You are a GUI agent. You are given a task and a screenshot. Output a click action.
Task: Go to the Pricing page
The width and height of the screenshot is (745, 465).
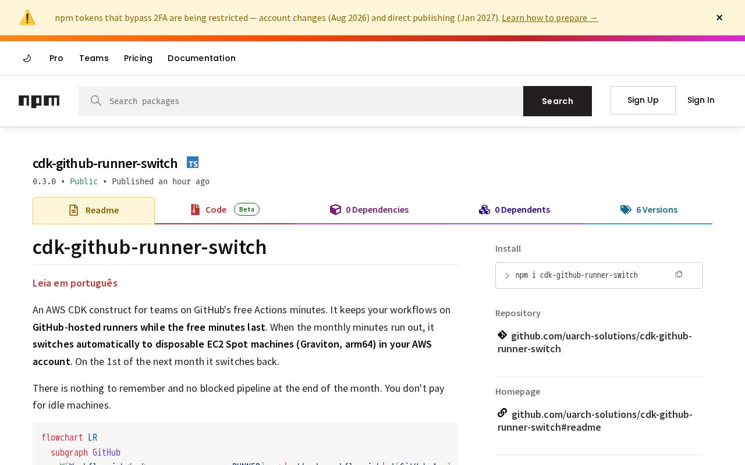pos(138,58)
